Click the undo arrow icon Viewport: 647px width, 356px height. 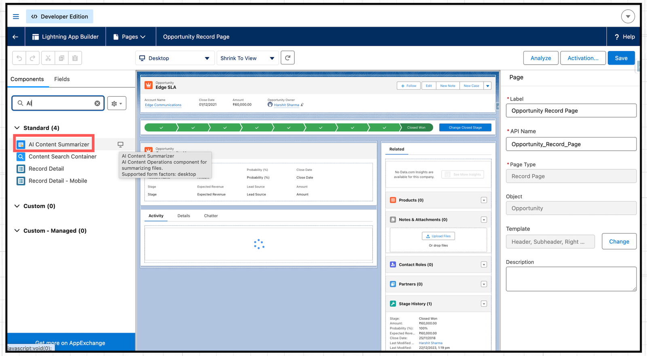(19, 58)
